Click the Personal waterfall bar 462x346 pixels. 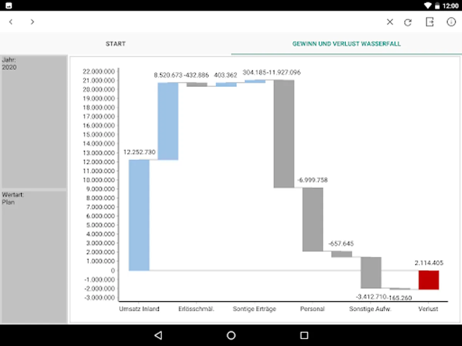(313, 219)
